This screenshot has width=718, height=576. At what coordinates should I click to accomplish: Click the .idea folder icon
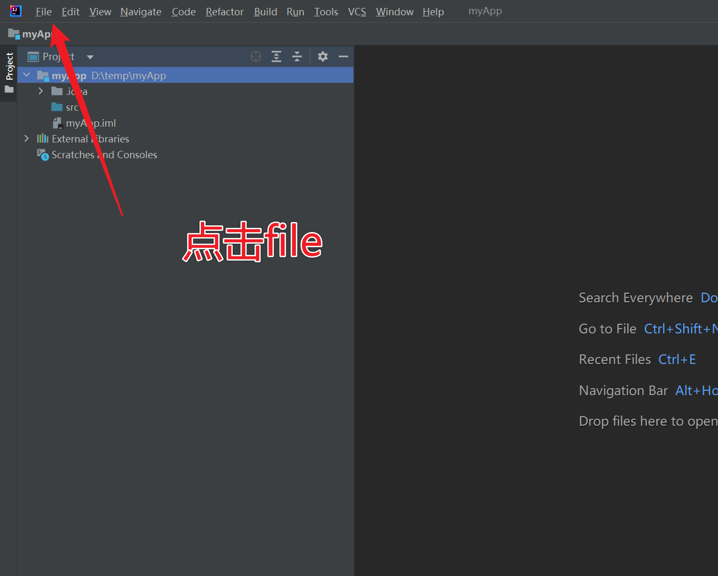pyautogui.click(x=57, y=91)
